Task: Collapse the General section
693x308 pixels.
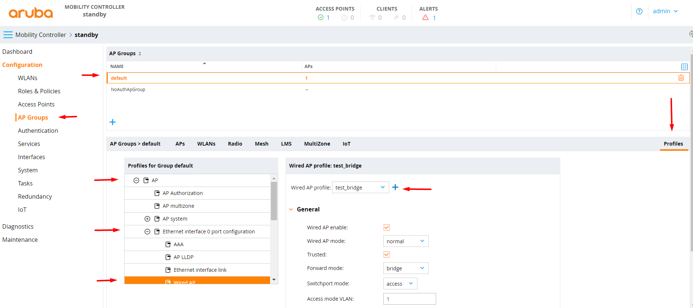Action: tap(291, 210)
